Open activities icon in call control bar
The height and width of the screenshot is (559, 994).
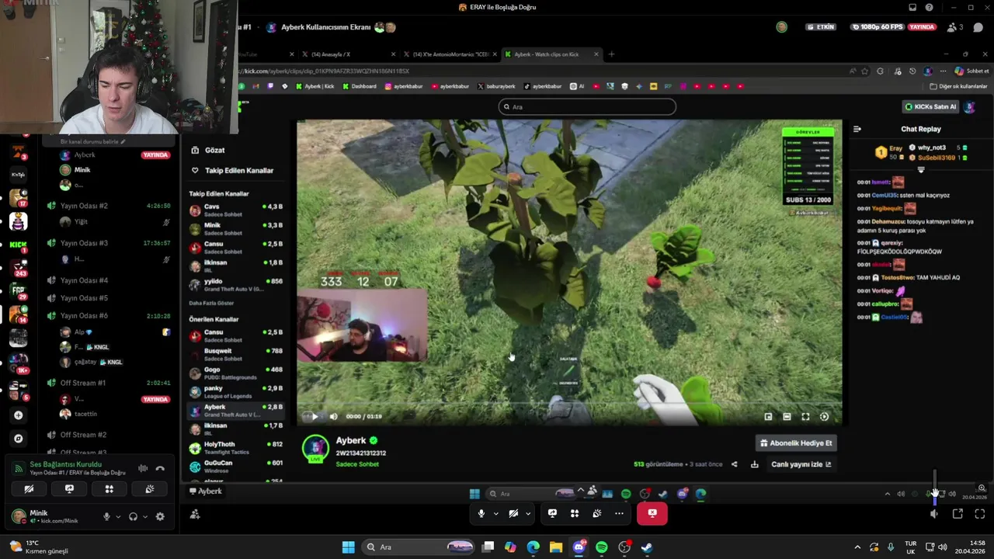click(x=575, y=513)
